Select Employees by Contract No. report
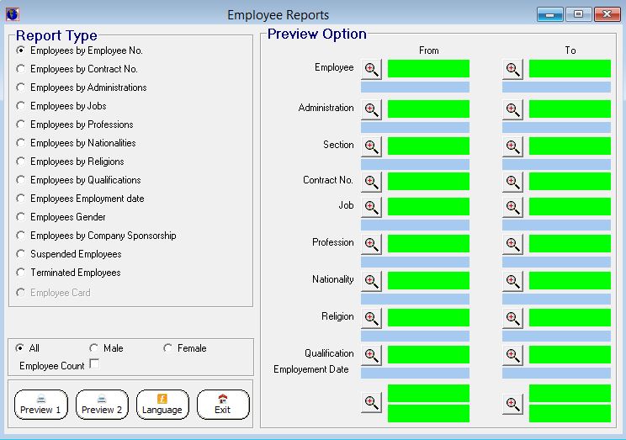The image size is (626, 440). point(21,69)
